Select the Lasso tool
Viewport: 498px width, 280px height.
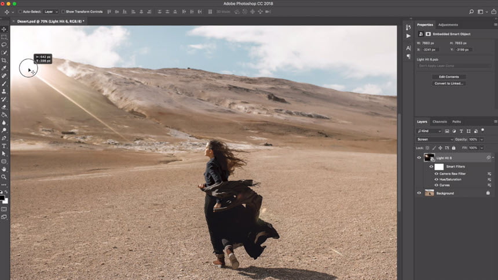4,45
